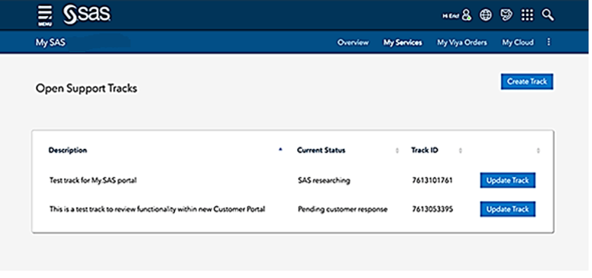Image resolution: width=592 pixels, height=278 pixels.
Task: Open the globe language selector
Action: point(486,15)
